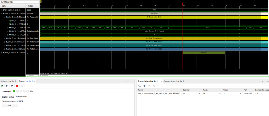
Task: Click the red trigger marker at sample 20
Action: pyautogui.click(x=182, y=4)
